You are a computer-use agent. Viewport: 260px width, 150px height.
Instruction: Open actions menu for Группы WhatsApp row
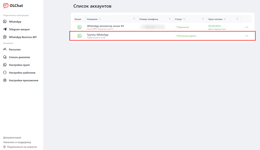247,36
